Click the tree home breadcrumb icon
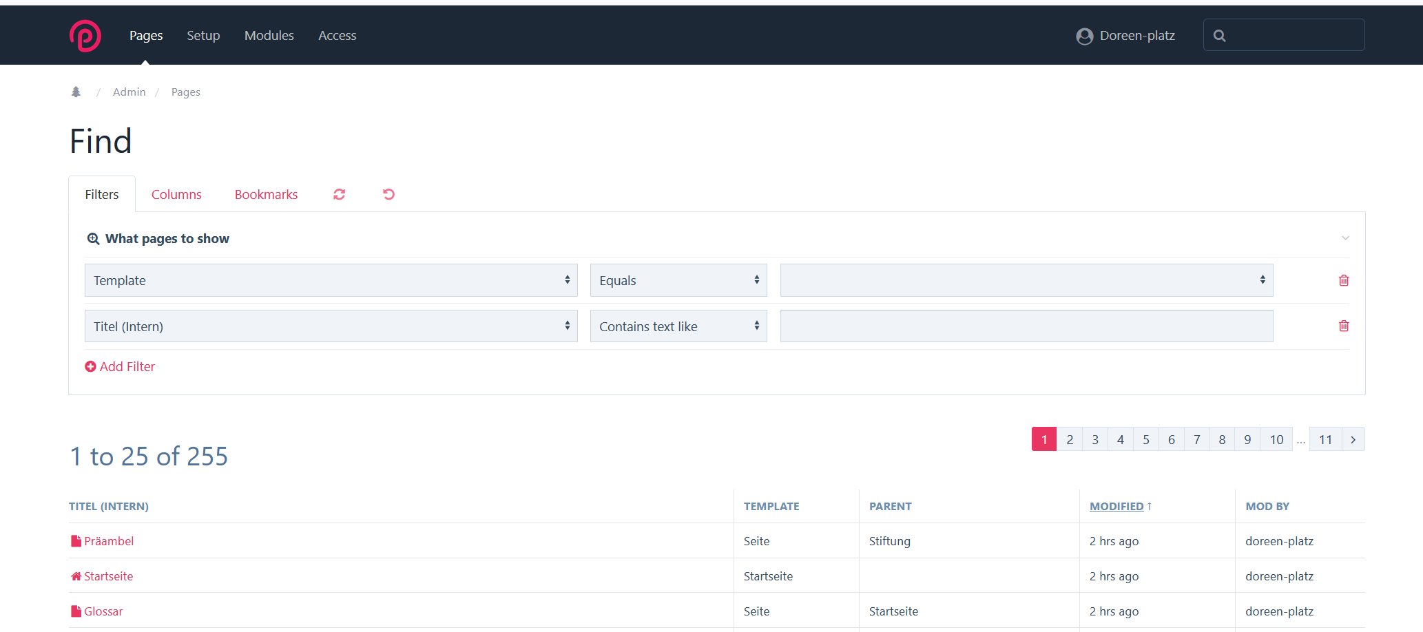 tap(76, 92)
